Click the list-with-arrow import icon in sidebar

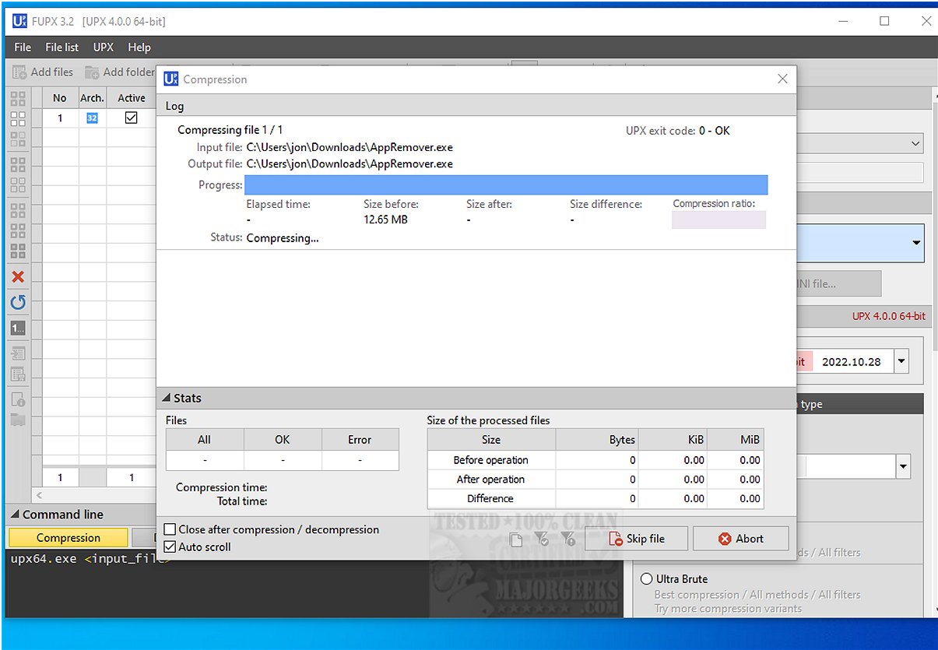tap(18, 353)
